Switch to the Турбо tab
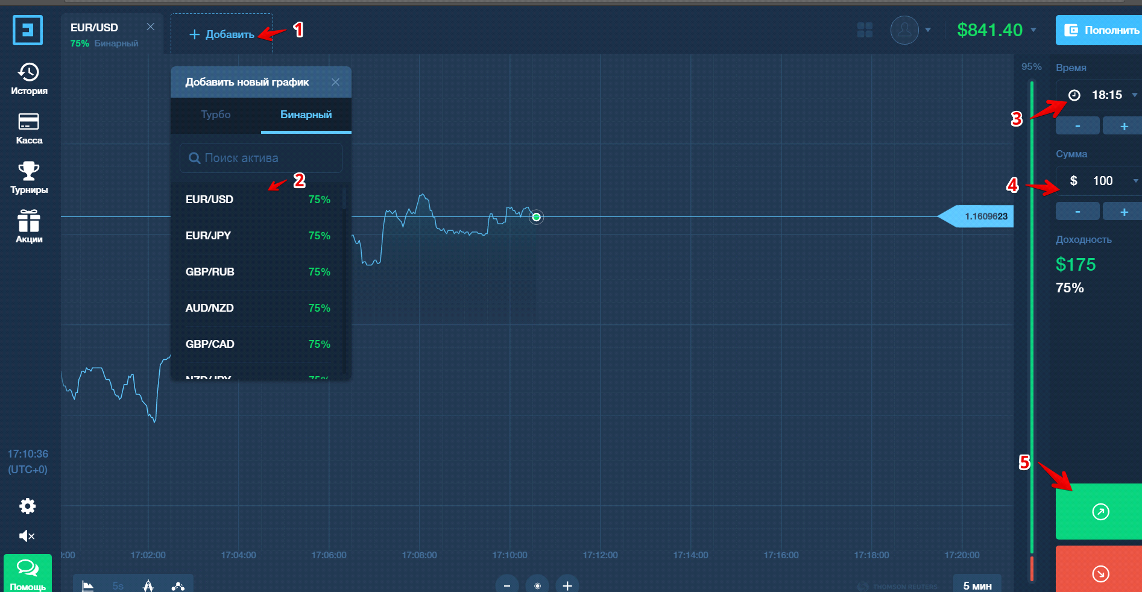Image resolution: width=1142 pixels, height=592 pixels. point(216,115)
